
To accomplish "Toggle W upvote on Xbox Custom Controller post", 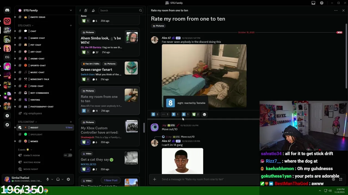I will click(85, 142).
